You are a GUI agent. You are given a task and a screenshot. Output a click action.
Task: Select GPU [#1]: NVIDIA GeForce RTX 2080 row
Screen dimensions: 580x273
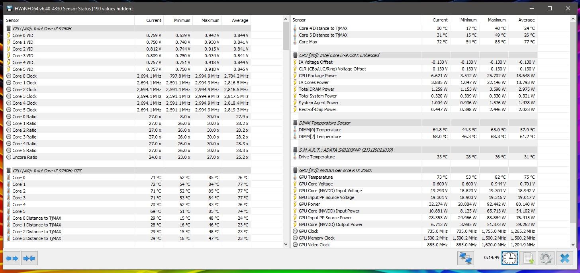click(x=414, y=170)
